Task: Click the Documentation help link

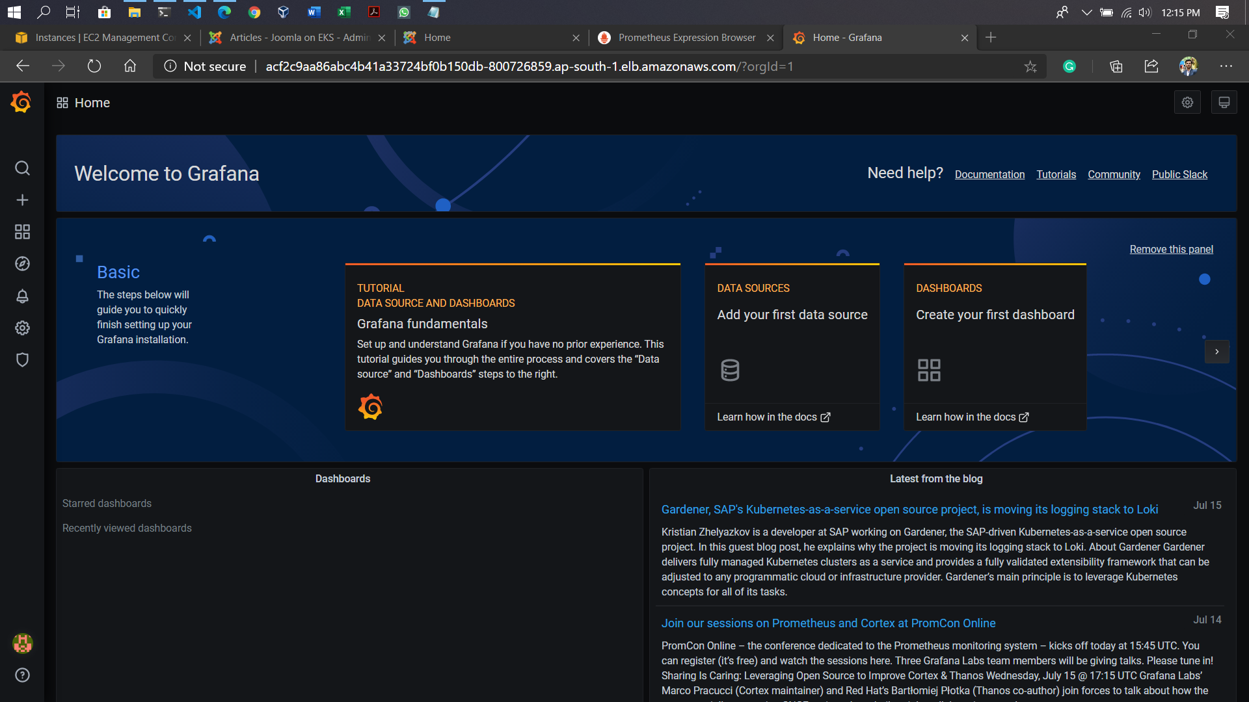Action: pyautogui.click(x=989, y=174)
